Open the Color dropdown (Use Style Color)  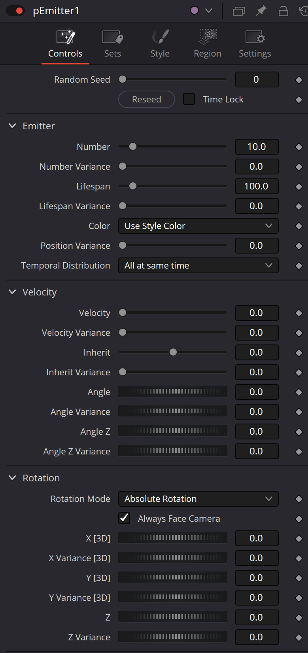pyautogui.click(x=198, y=226)
